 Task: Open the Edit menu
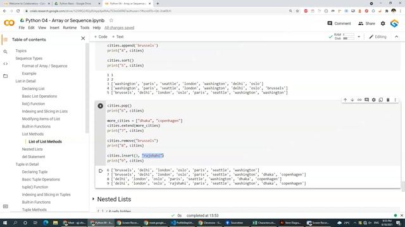pyautogui.click(x=31, y=28)
